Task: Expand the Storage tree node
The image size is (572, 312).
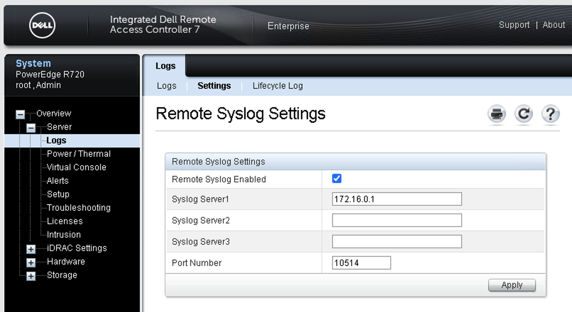Action: coord(31,276)
